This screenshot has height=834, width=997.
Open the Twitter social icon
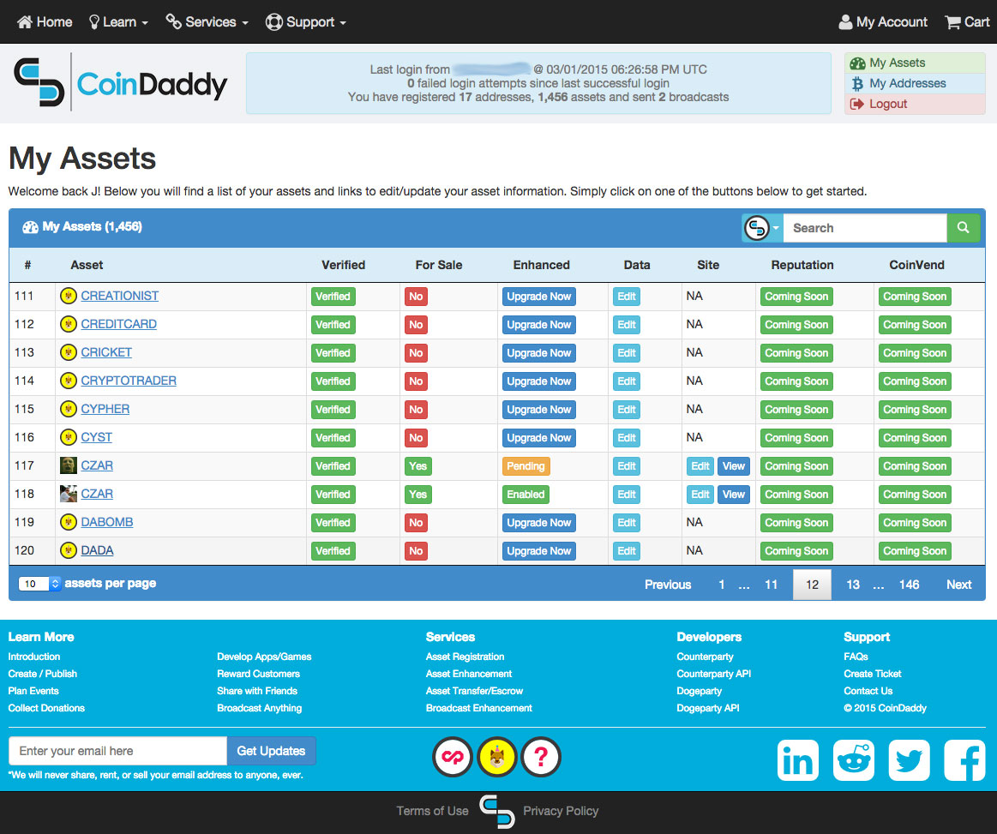909,759
